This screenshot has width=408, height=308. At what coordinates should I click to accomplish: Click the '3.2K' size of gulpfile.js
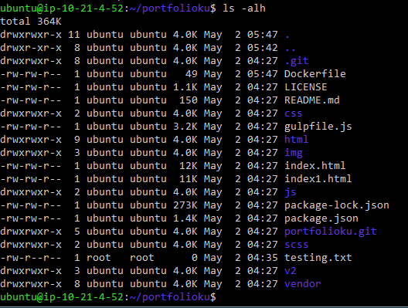click(185, 127)
